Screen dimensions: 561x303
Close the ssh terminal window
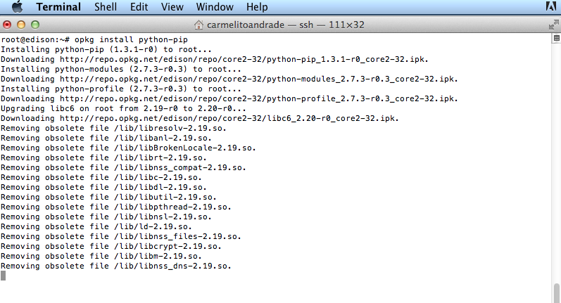click(8, 24)
